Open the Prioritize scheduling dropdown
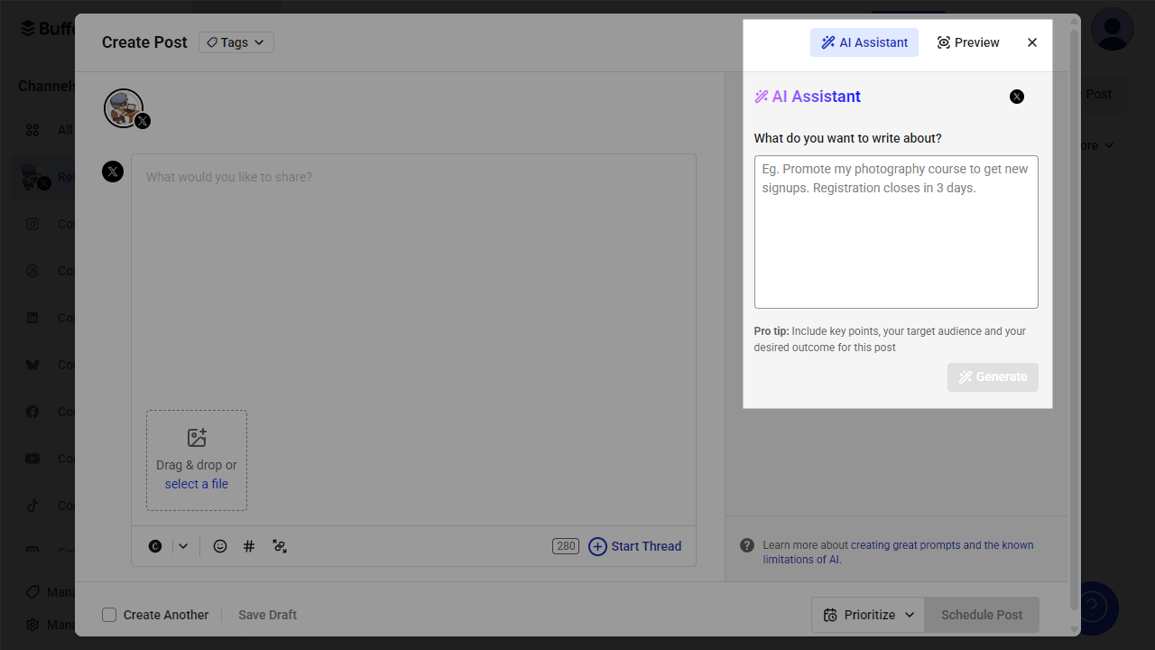 coord(868,615)
